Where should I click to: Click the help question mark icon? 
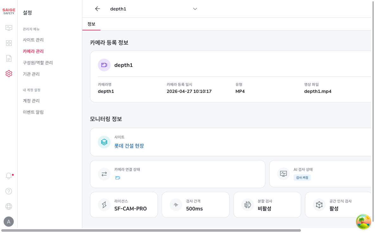(9, 191)
